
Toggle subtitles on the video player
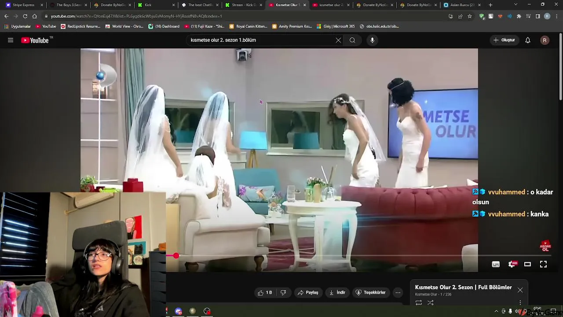coord(496,264)
